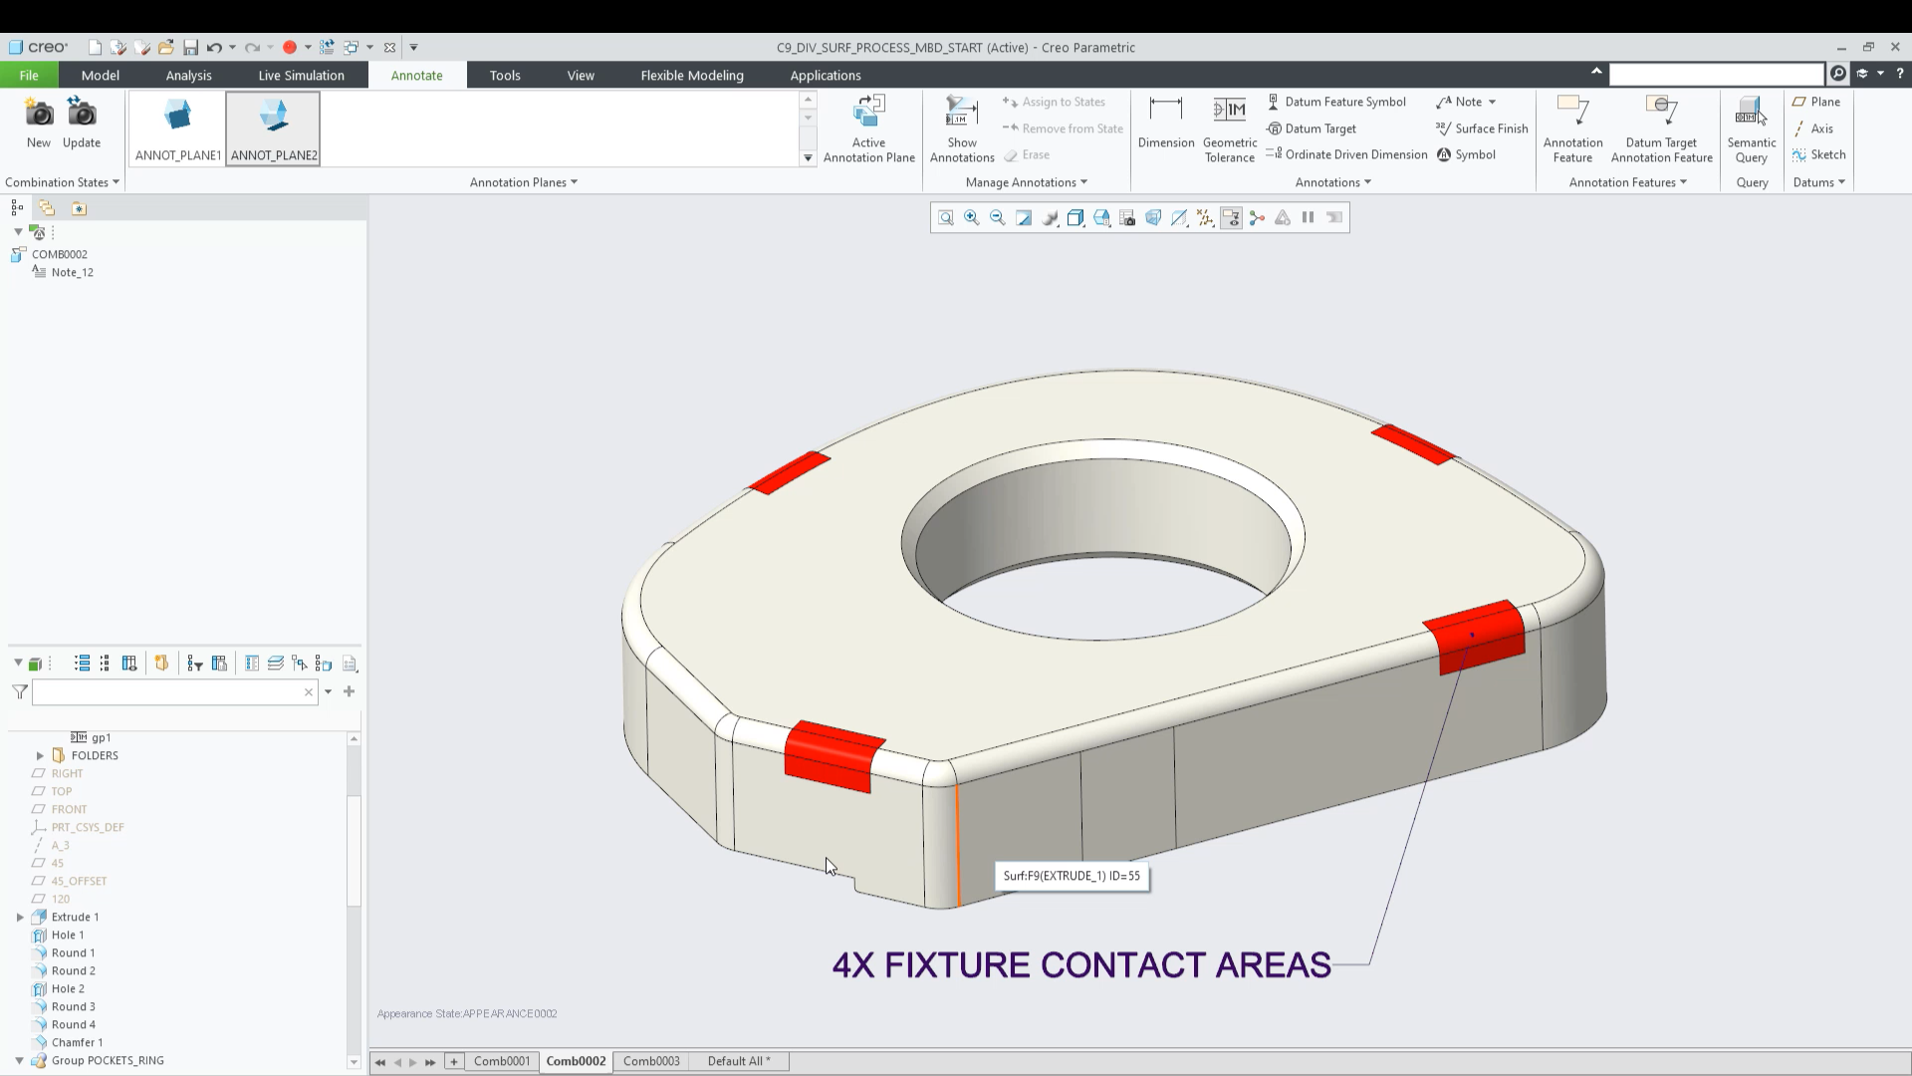
Task: Open the display style shading icon
Action: [x=1075, y=217]
